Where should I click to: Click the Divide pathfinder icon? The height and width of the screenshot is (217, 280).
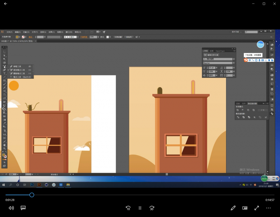pos(238,117)
